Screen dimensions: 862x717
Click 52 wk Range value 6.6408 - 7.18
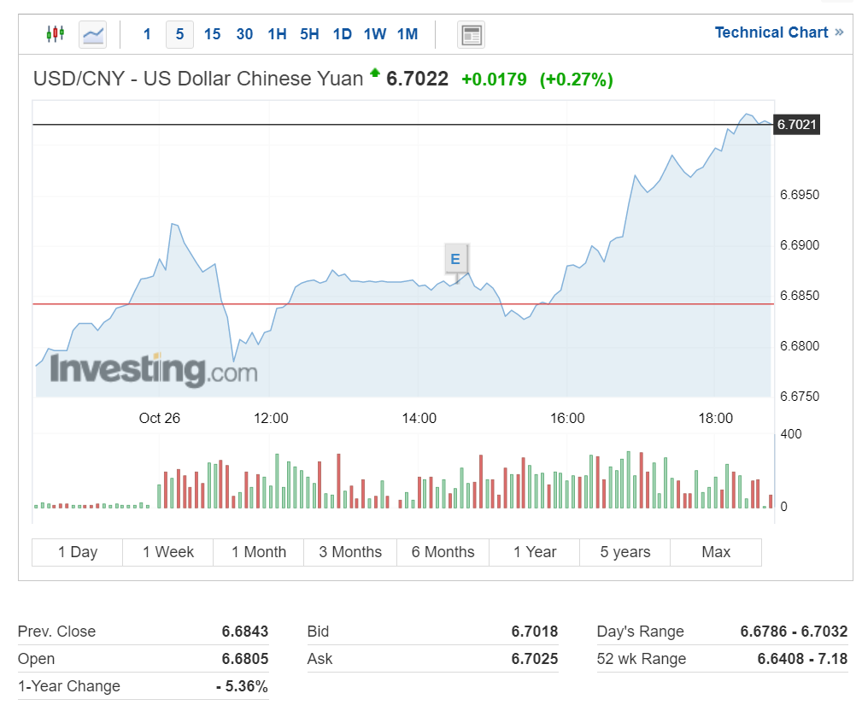(802, 659)
